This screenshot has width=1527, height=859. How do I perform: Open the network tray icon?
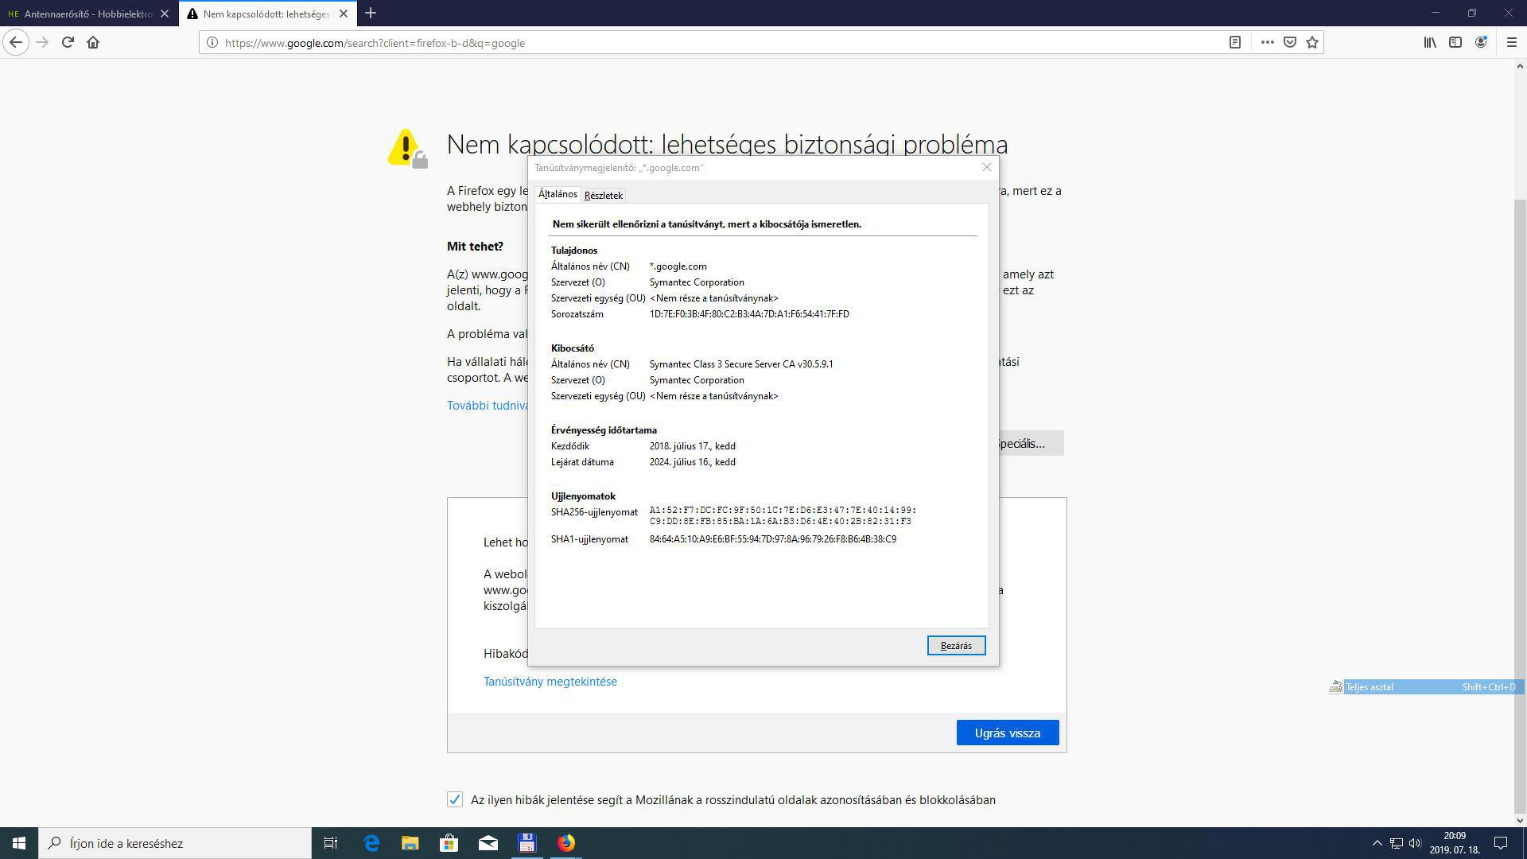[x=1396, y=843]
